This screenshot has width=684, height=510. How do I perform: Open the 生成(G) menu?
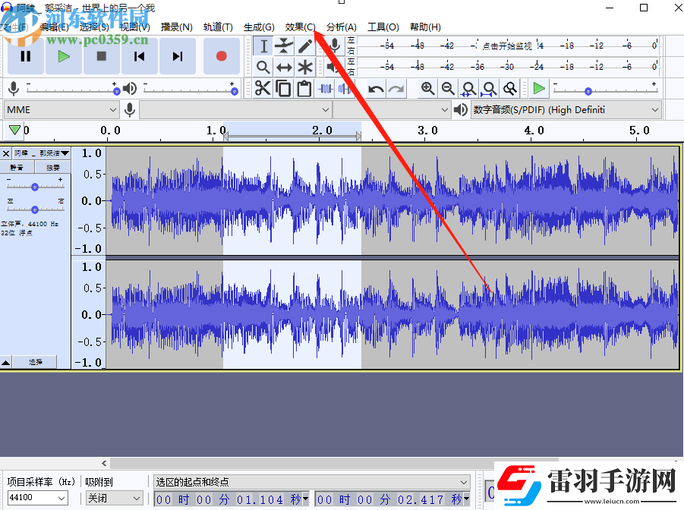(x=259, y=27)
